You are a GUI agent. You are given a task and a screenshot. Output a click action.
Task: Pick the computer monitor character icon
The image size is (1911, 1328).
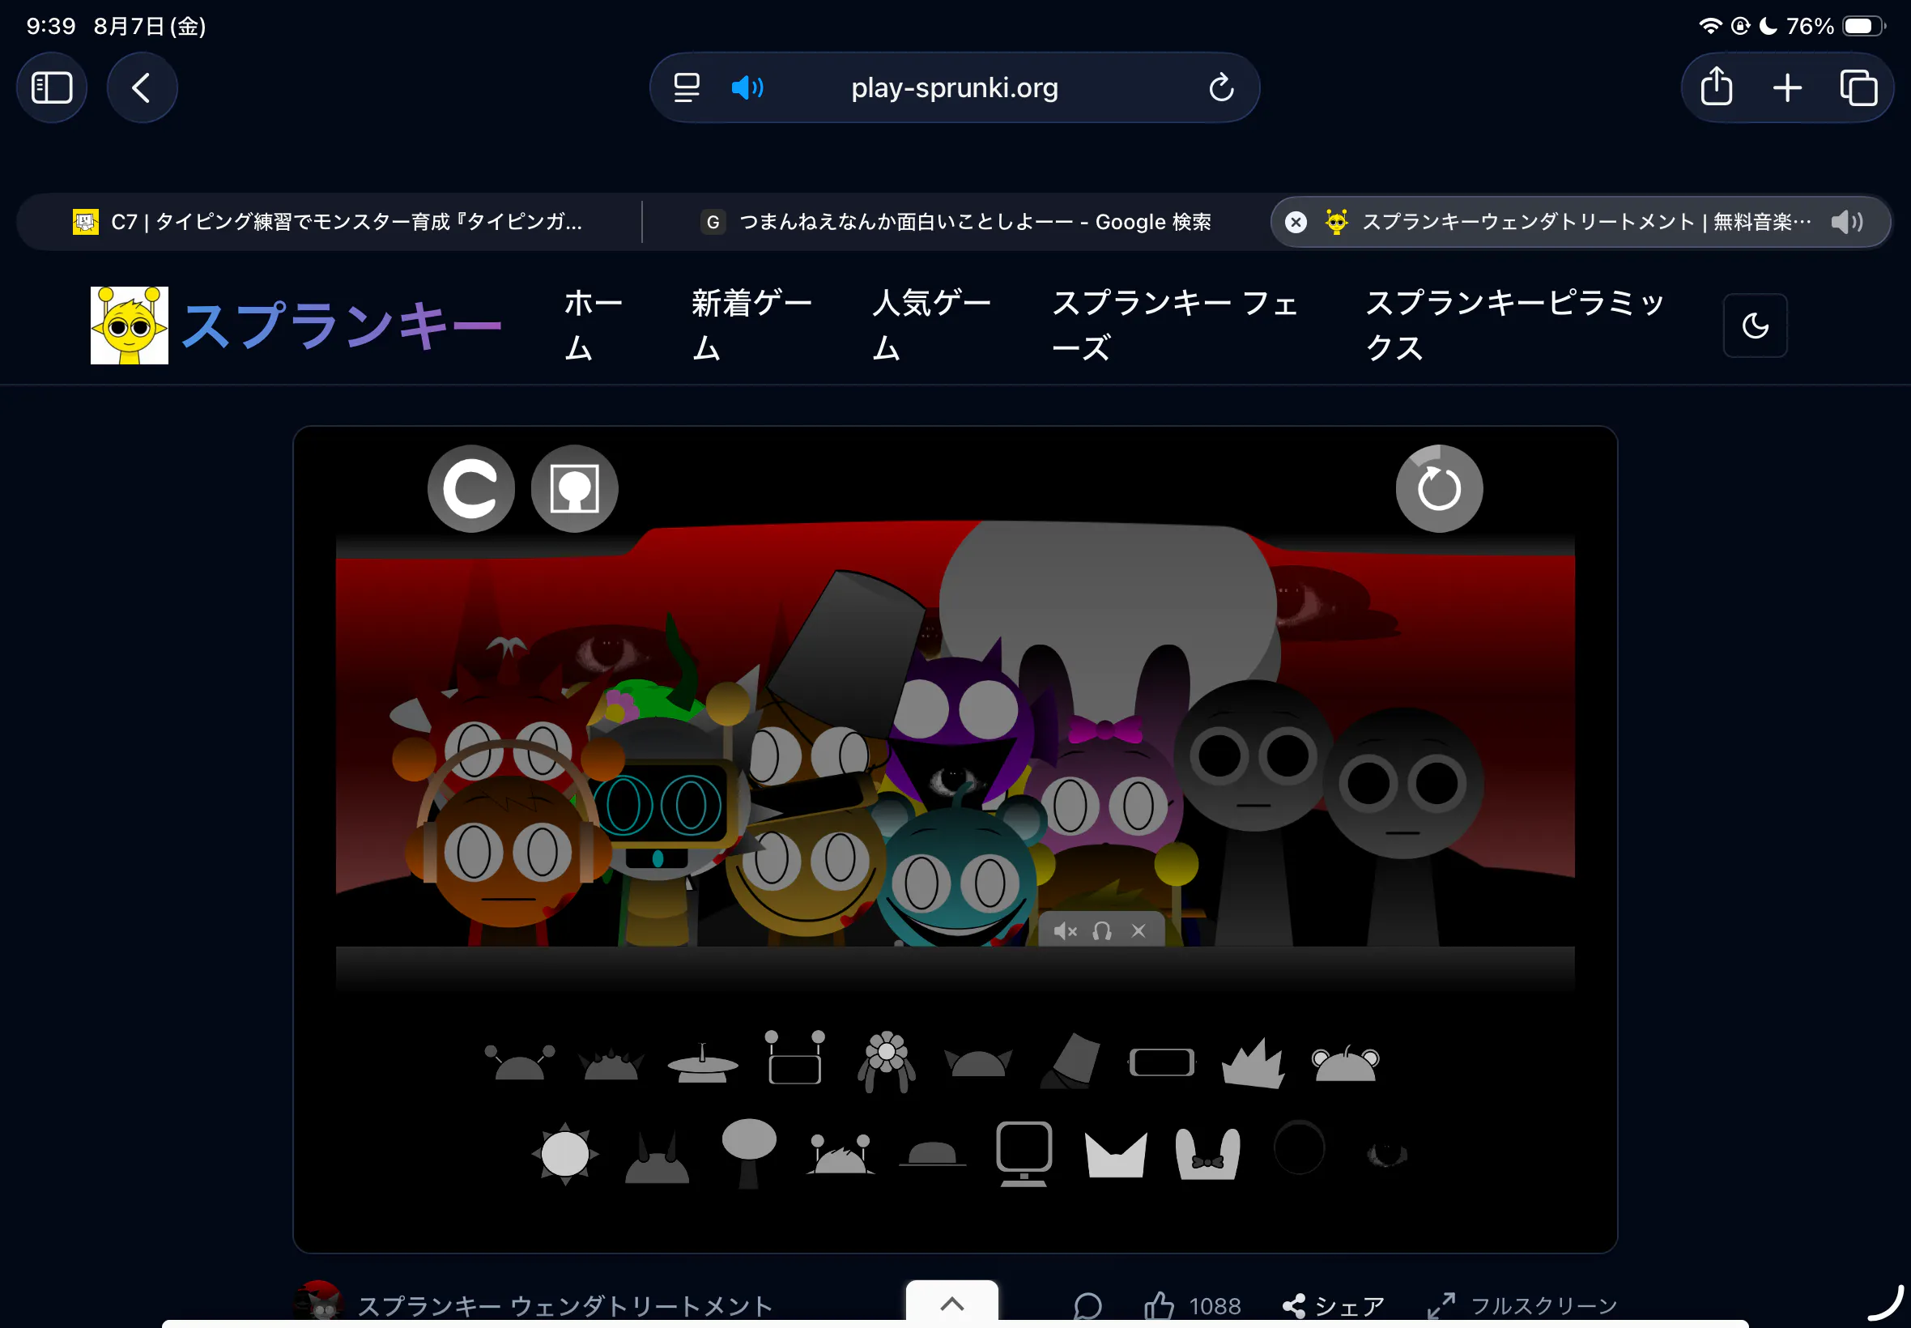(1024, 1153)
